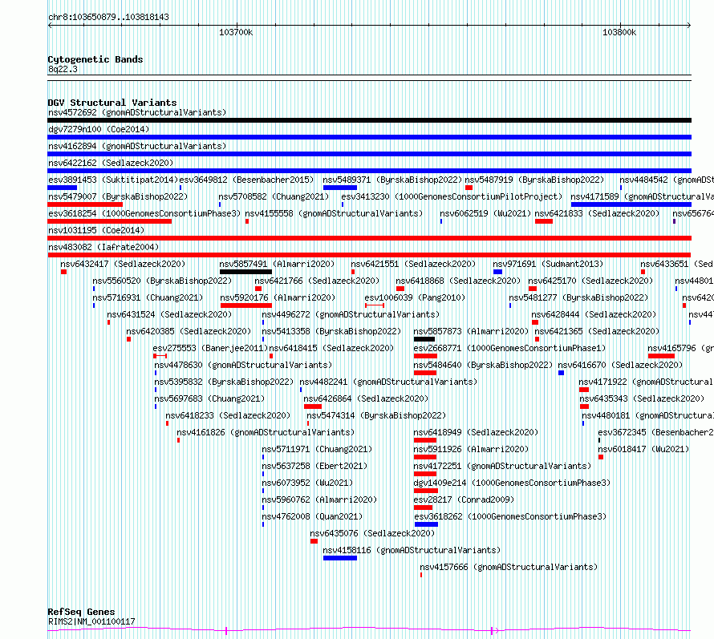Click nsv6421551 (Sedlazeck2020) label
This screenshot has height=639, width=714.
point(413,264)
